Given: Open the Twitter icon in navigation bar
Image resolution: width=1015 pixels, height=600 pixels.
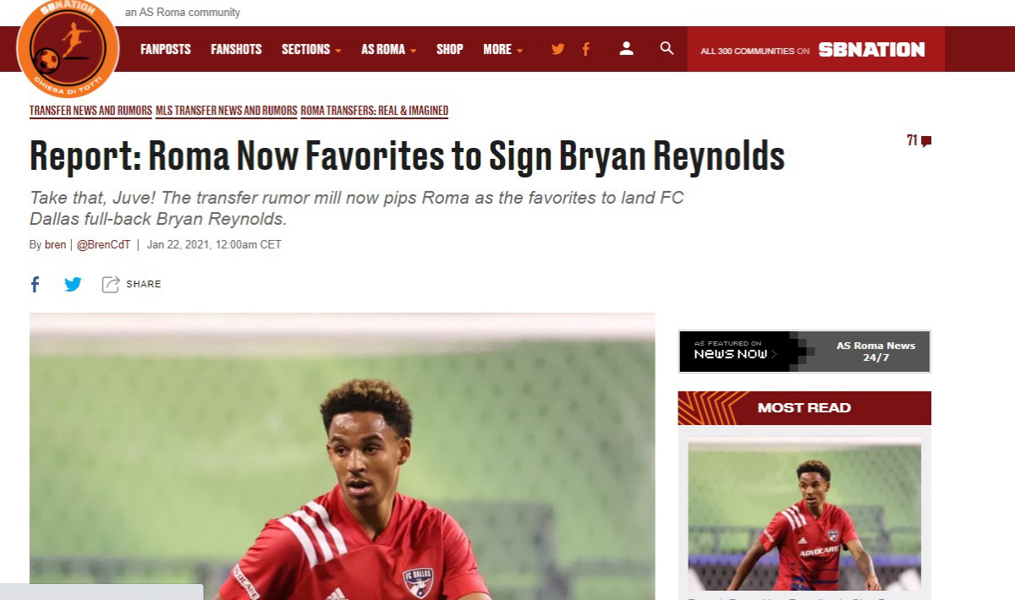Looking at the screenshot, I should [557, 49].
